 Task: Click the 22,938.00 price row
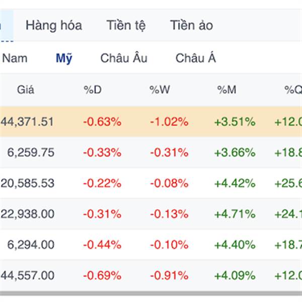coord(151,214)
